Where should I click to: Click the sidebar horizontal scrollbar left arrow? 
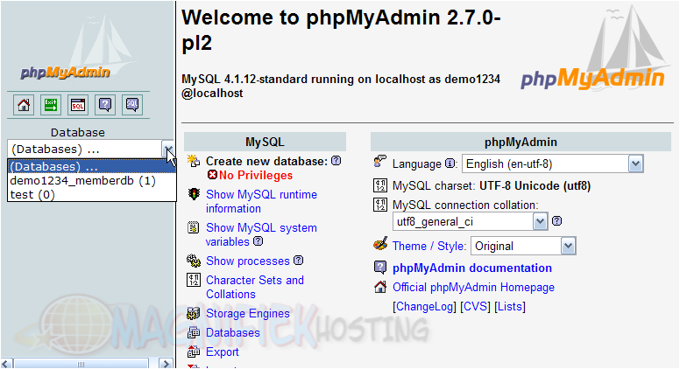coord(6,364)
